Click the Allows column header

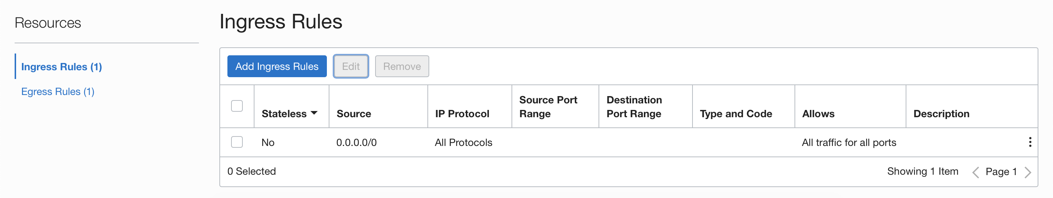point(818,114)
